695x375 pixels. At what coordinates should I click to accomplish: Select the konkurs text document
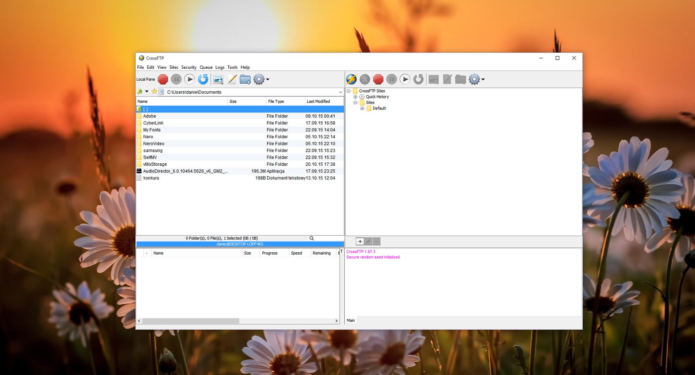click(x=240, y=178)
